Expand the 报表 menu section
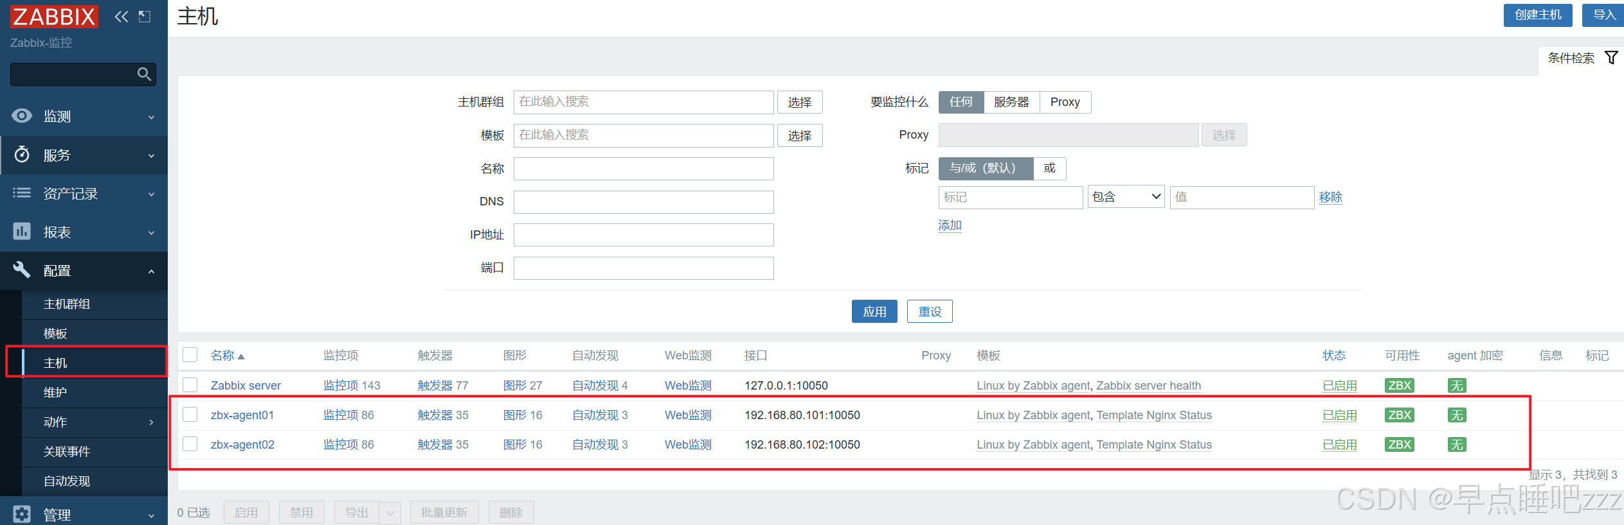The width and height of the screenshot is (1624, 525). (x=151, y=232)
